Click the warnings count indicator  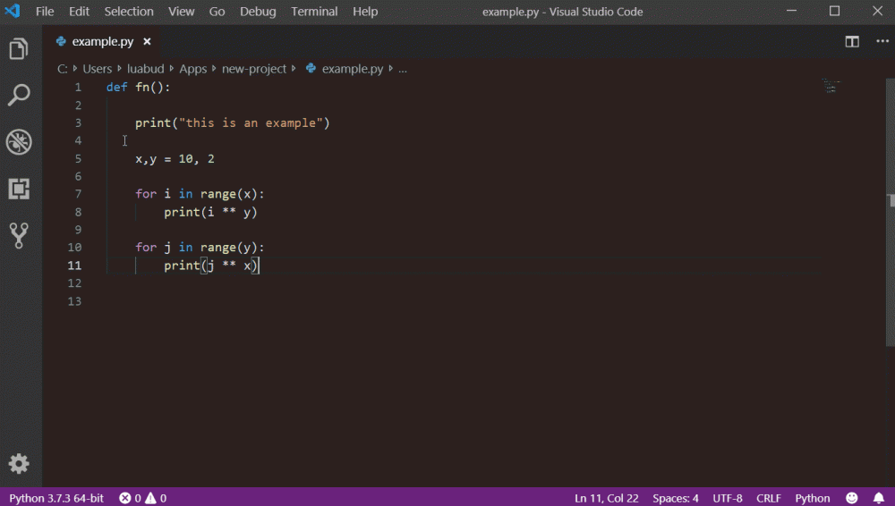[156, 498]
